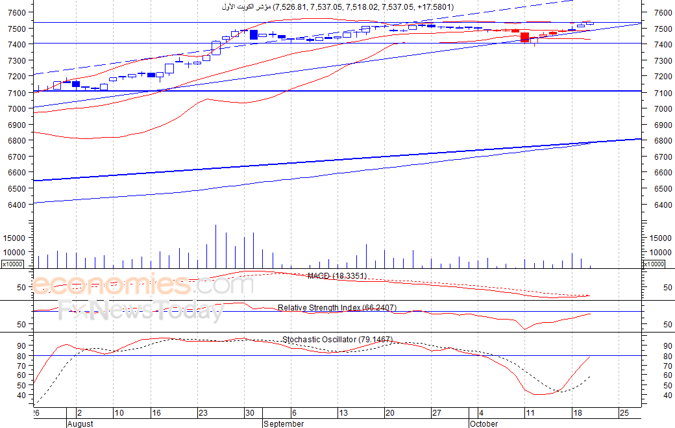
Task: Select the date marker 20 on the time axis
Action: point(389,413)
